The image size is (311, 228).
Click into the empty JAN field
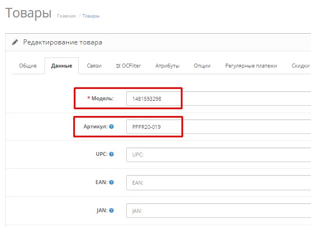219,211
